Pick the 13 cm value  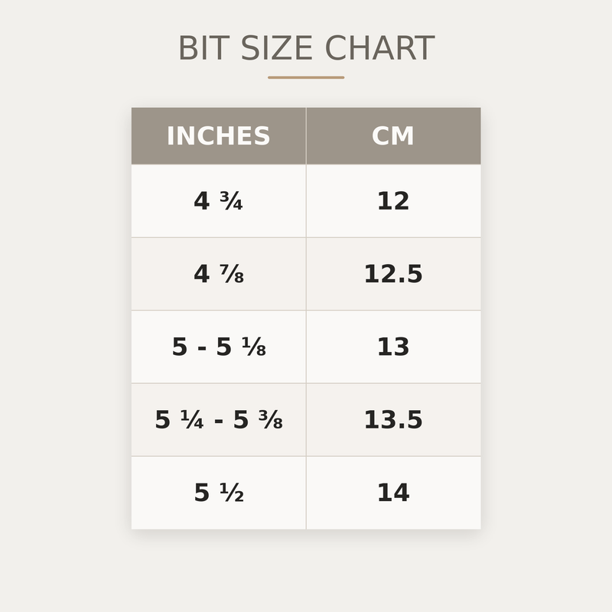pos(393,347)
